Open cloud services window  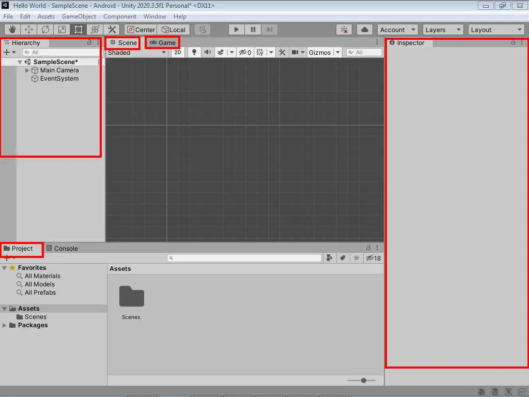pyautogui.click(x=365, y=29)
